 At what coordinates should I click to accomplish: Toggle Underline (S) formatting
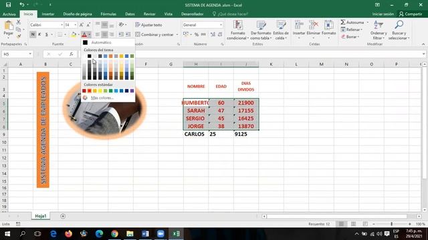pos(47,35)
